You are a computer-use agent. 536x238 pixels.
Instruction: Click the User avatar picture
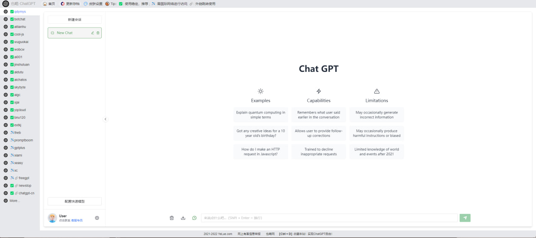pos(52,218)
